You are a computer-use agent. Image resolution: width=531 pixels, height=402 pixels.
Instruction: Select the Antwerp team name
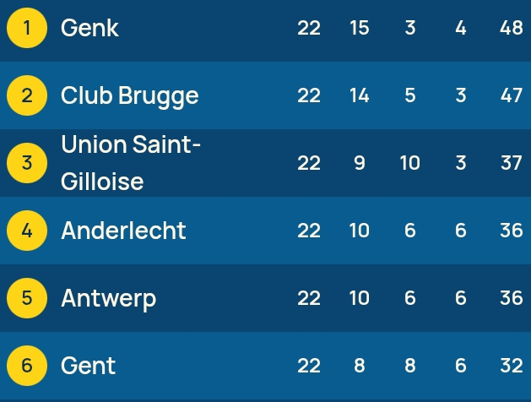click(x=108, y=299)
